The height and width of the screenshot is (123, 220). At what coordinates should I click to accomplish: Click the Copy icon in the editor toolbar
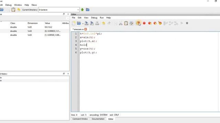[x=116, y=24]
